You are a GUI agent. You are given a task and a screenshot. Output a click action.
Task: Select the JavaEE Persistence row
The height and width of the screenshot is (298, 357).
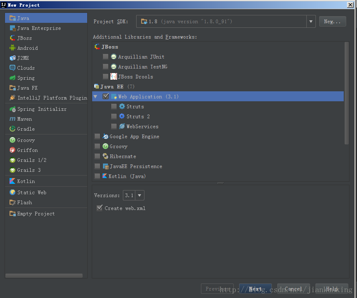click(218, 166)
